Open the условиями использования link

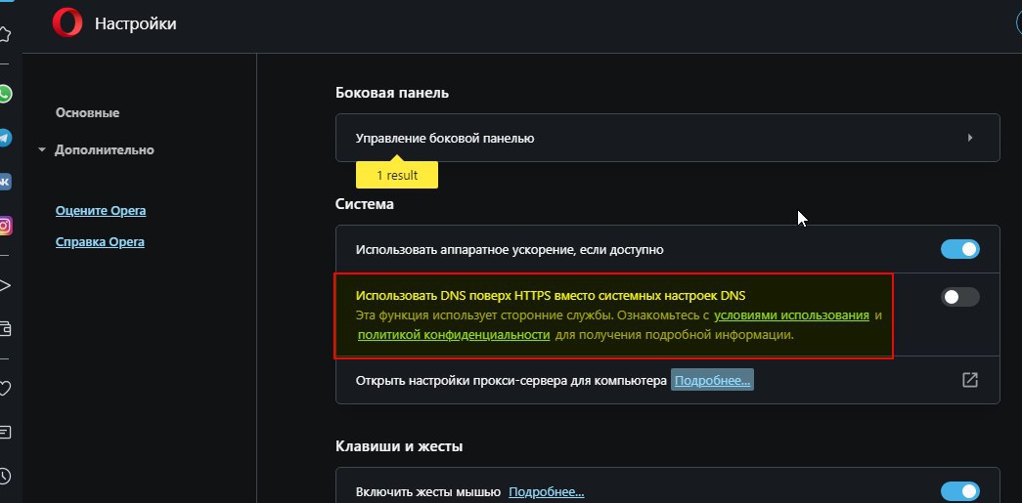pyautogui.click(x=792, y=315)
